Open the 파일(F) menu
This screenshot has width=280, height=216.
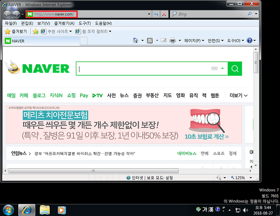pos(11,23)
